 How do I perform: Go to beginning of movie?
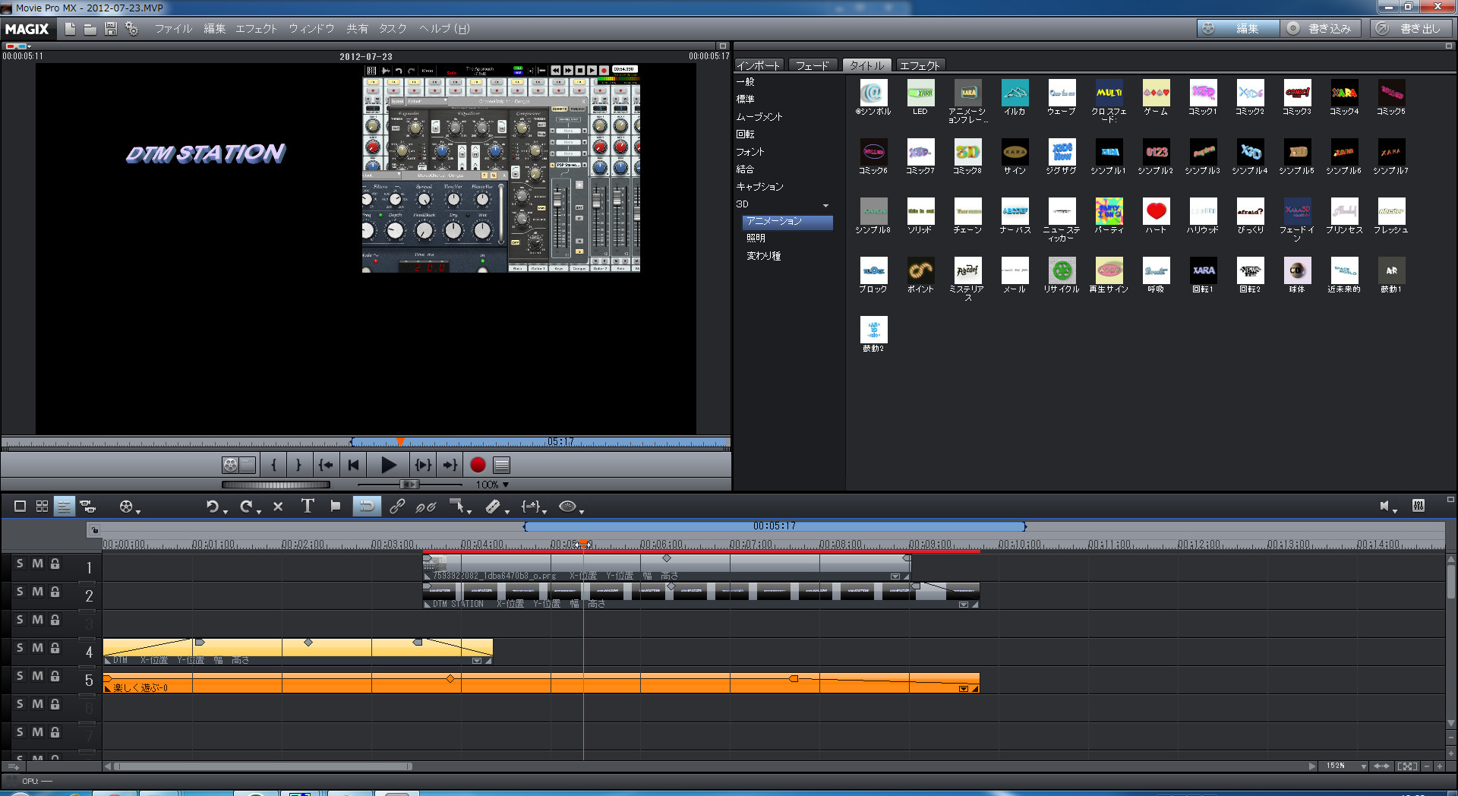(353, 465)
